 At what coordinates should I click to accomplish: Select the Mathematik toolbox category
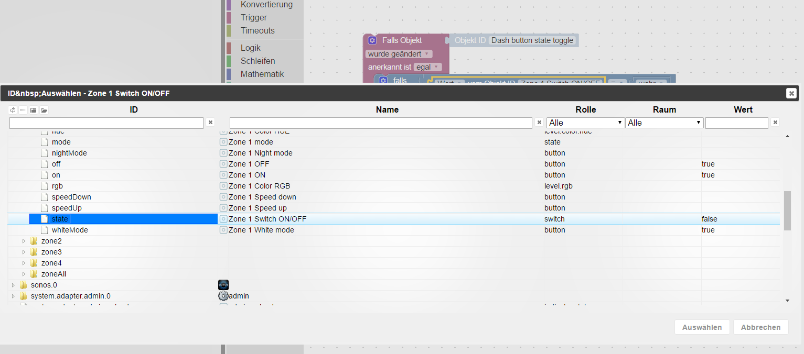click(262, 74)
